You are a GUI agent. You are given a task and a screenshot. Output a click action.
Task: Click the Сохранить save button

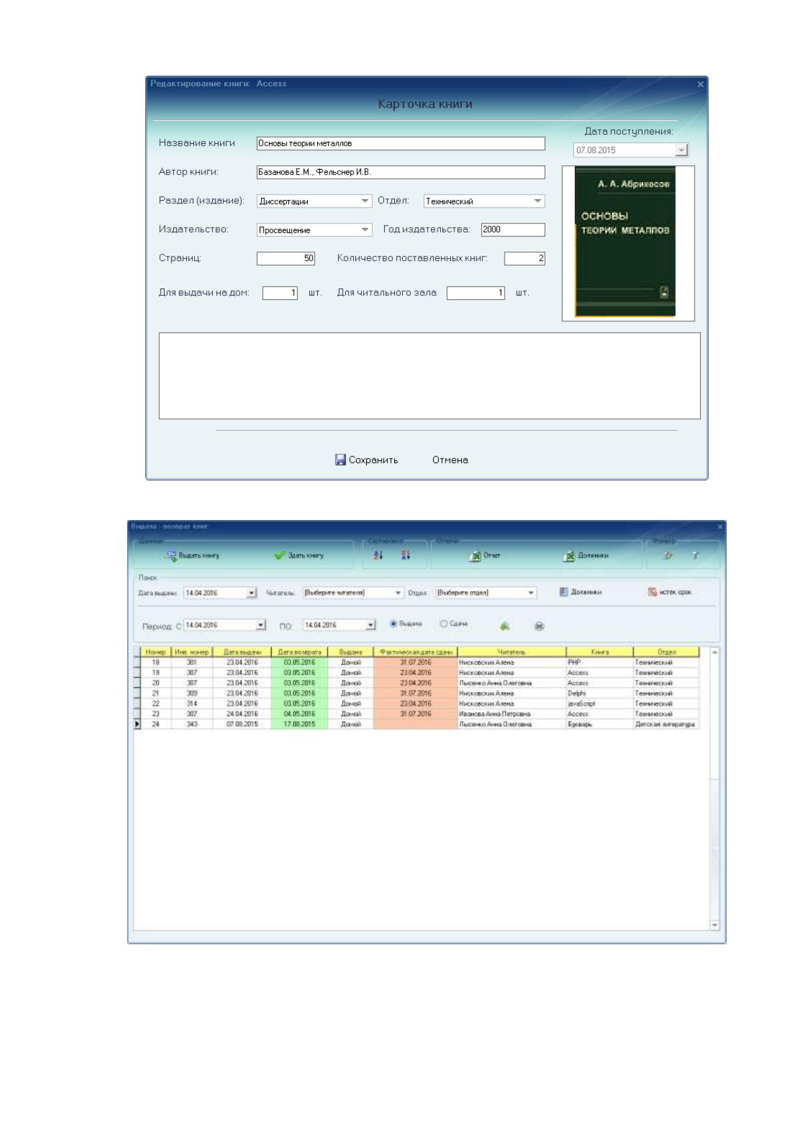pos(367,460)
